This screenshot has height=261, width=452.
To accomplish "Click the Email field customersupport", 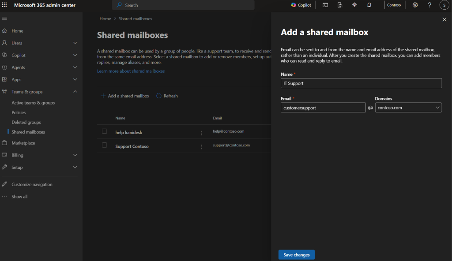I will point(323,108).
